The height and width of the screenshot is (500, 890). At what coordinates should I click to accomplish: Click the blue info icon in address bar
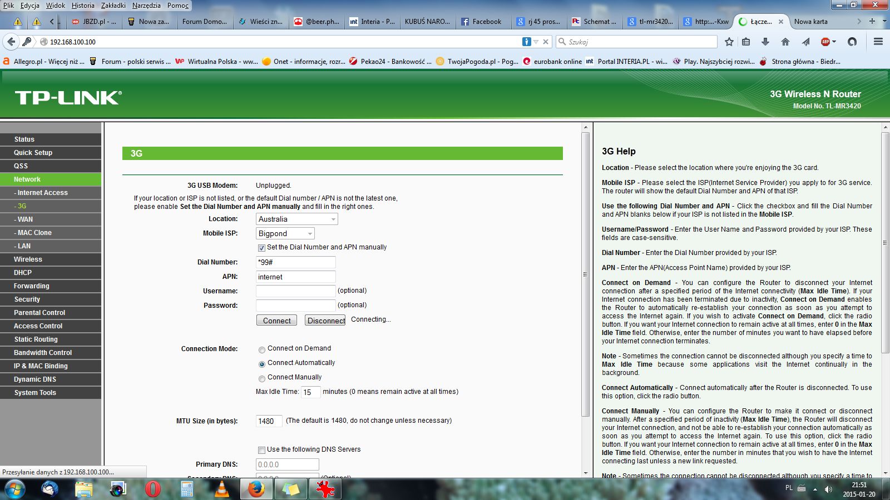[526, 42]
